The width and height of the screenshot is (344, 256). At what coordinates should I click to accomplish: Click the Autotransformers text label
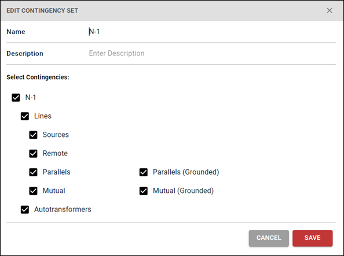(x=63, y=209)
